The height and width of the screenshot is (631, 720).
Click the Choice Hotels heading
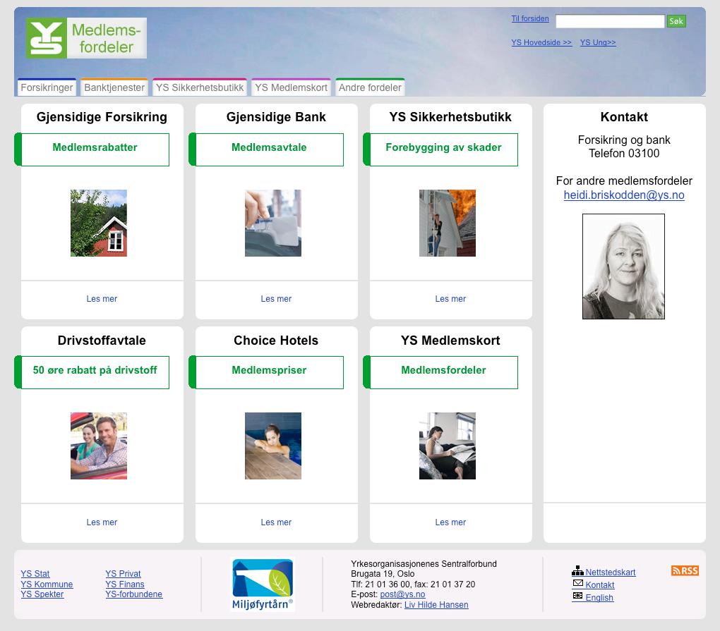click(276, 341)
